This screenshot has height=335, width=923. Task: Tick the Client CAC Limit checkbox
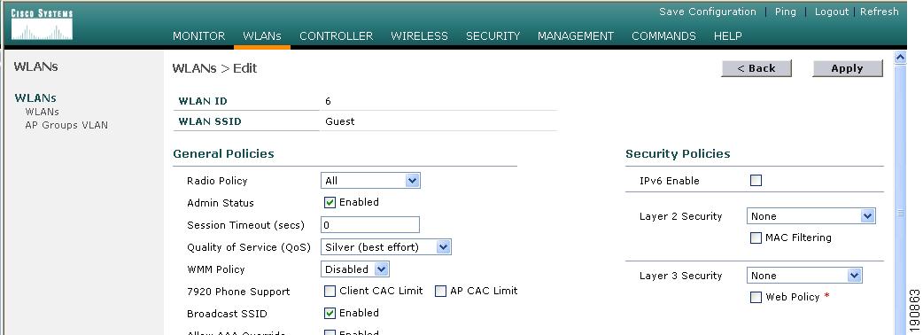coord(330,291)
